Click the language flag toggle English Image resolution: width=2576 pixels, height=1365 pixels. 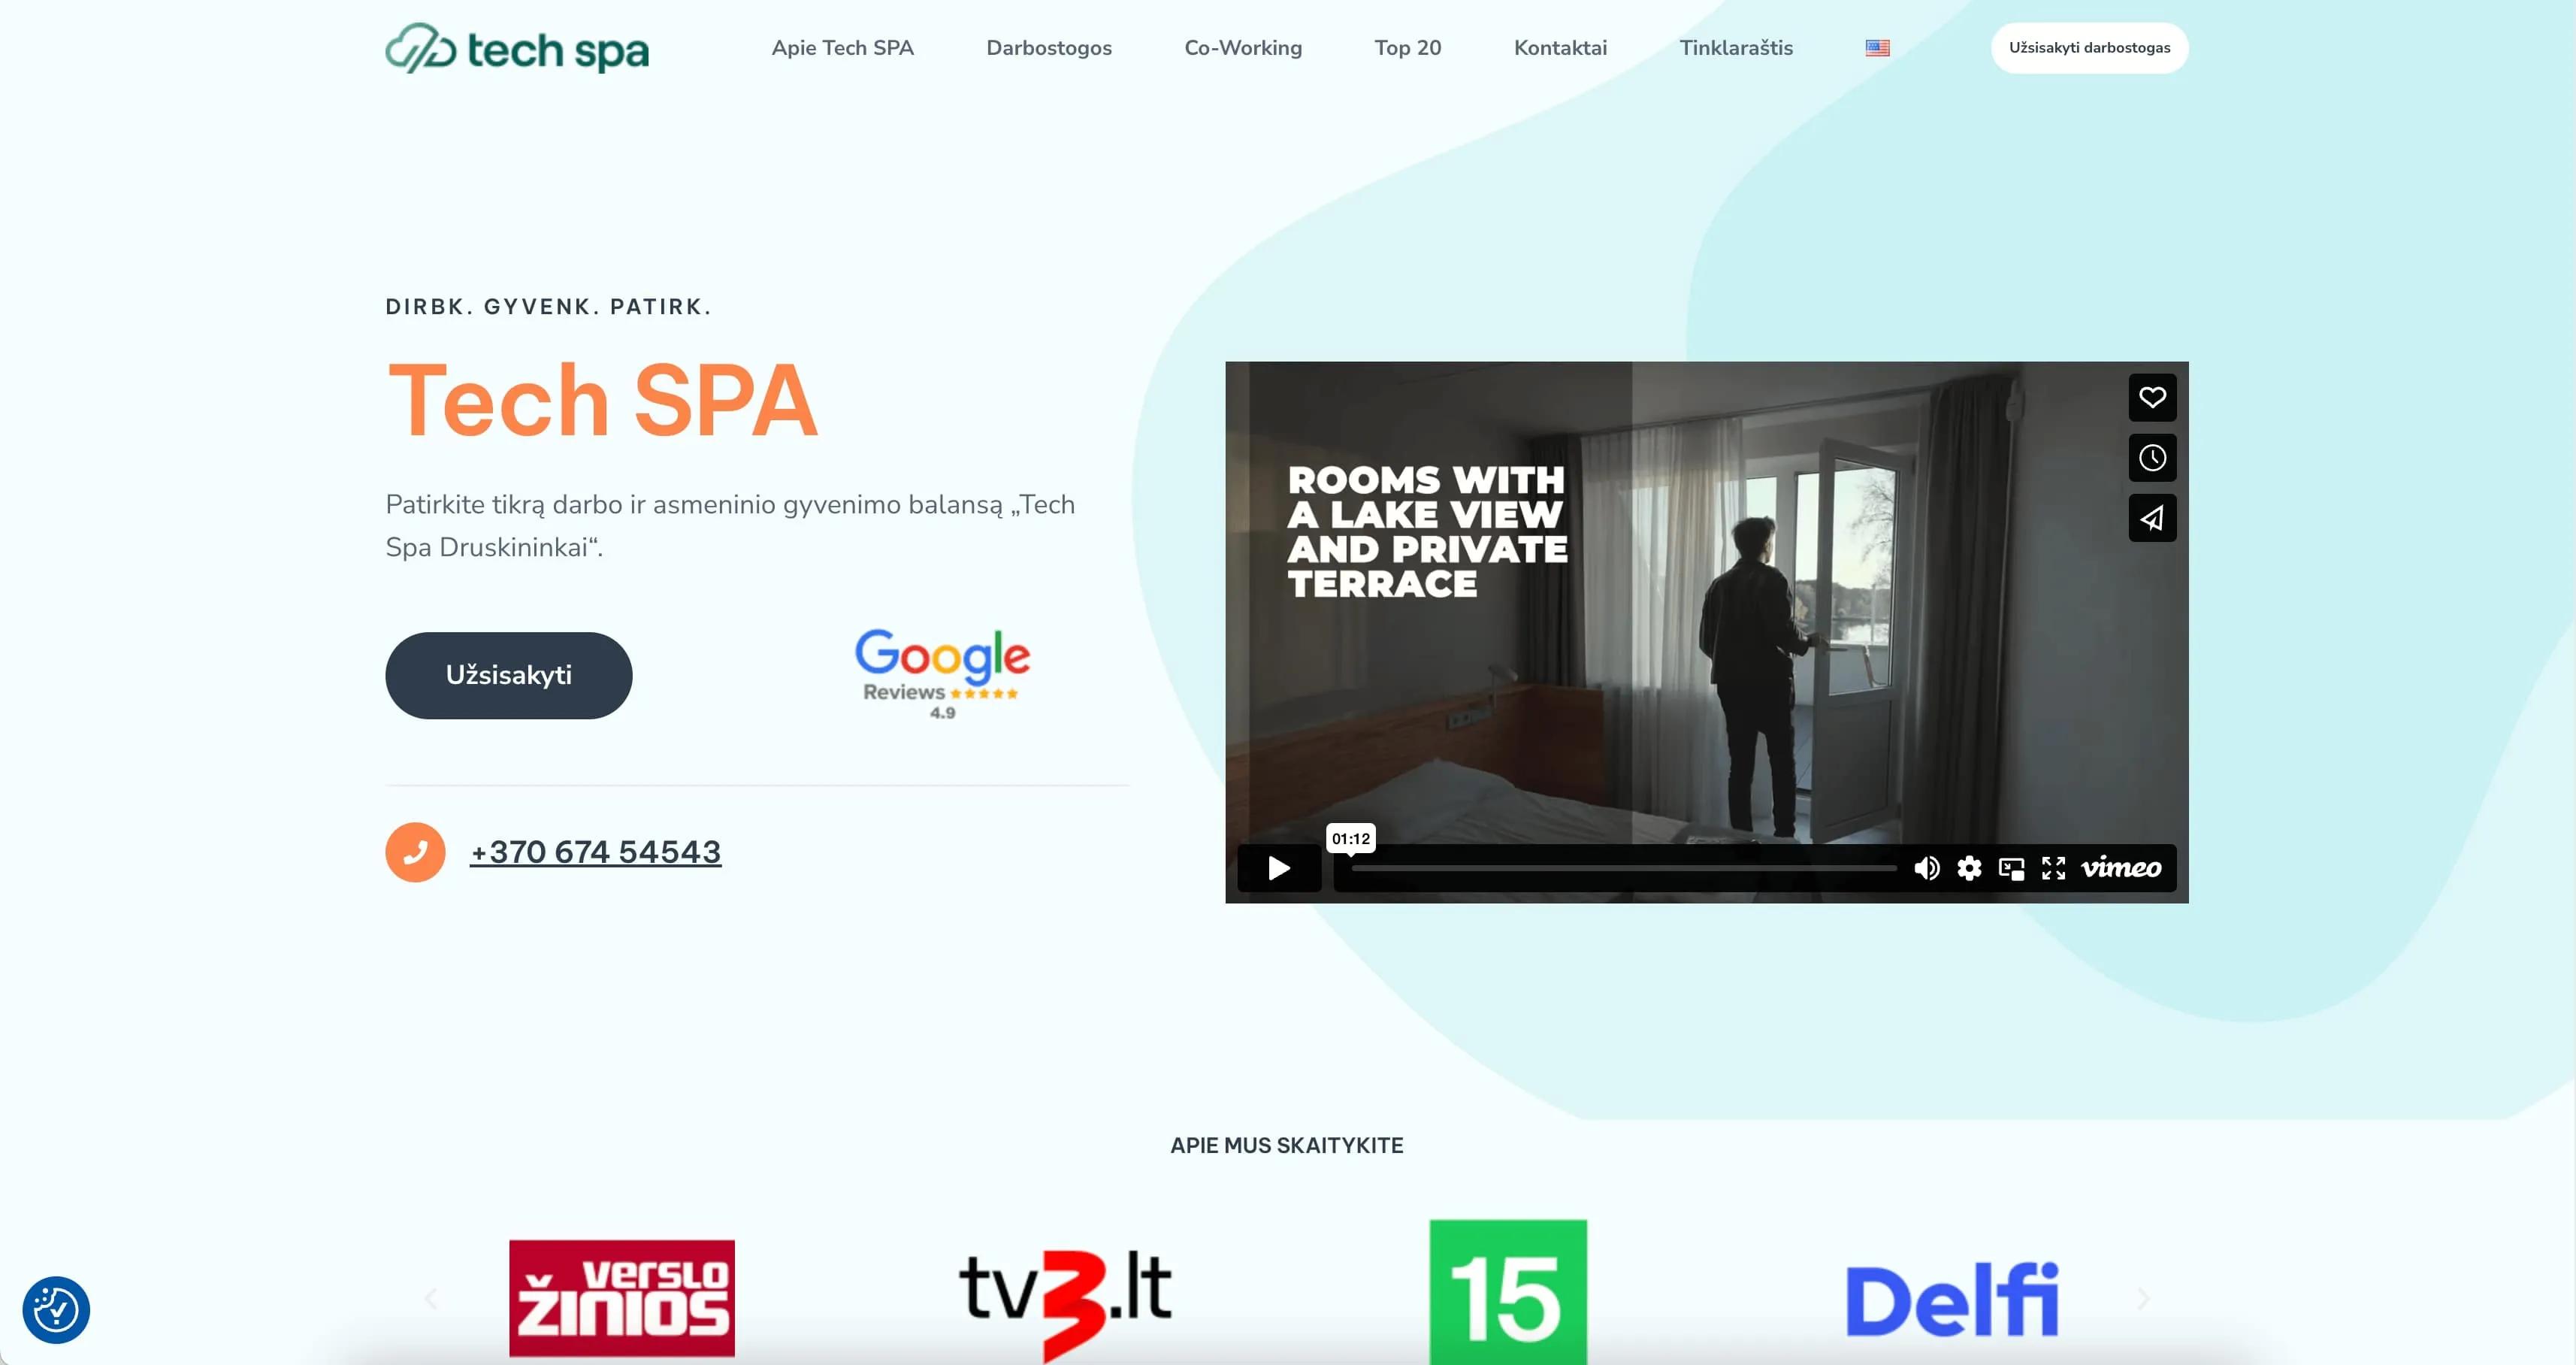(x=1877, y=46)
